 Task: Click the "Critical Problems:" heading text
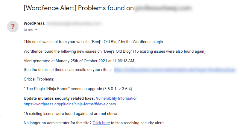coord(39,79)
